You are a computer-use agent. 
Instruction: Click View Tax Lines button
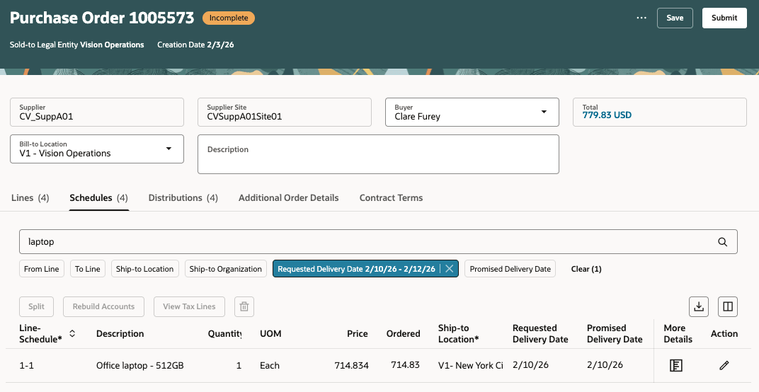[x=189, y=306]
